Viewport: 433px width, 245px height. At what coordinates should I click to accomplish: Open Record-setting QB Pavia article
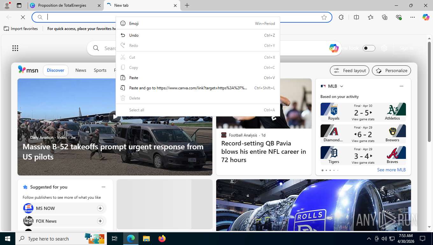tap(264, 152)
